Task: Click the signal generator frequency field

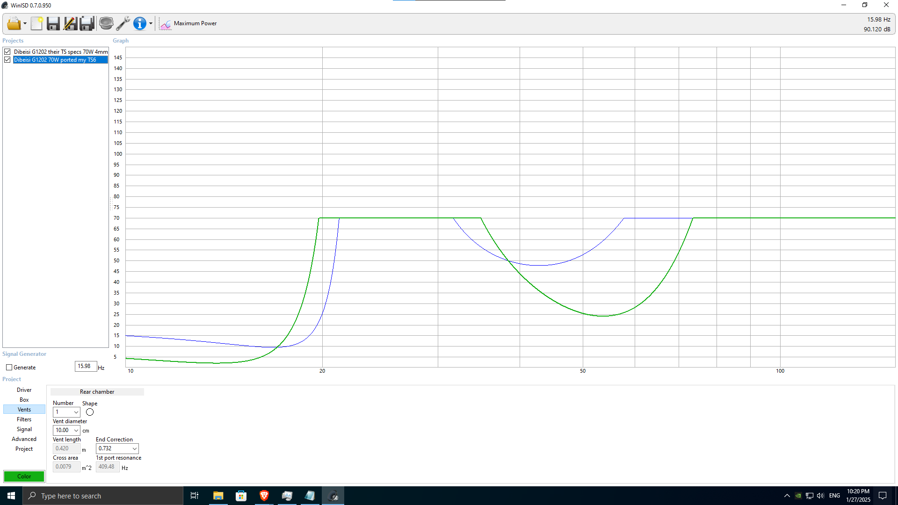Action: pos(86,366)
